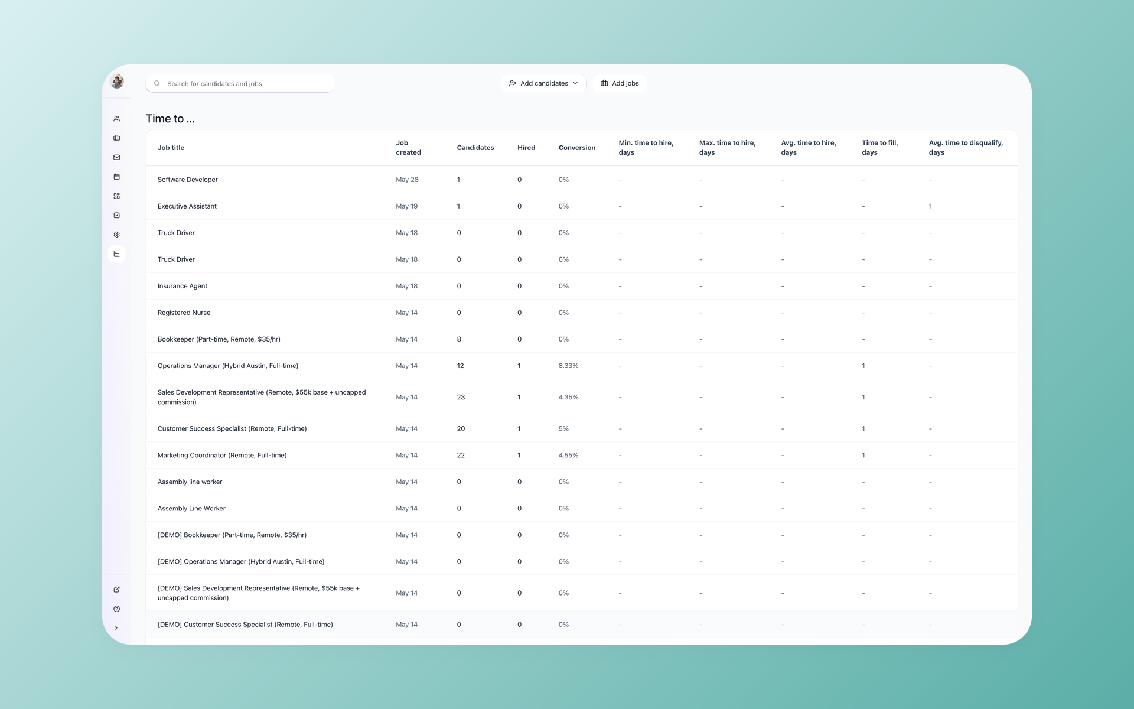The width and height of the screenshot is (1134, 709).
Task: Open the [DEMO] Sales Development Representative row
Action: [582, 593]
